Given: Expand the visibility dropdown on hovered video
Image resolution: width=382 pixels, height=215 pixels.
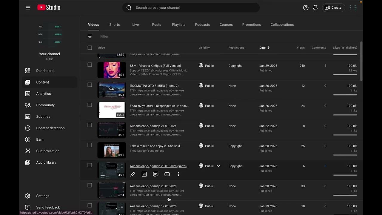Looking at the screenshot, I should [218, 166].
